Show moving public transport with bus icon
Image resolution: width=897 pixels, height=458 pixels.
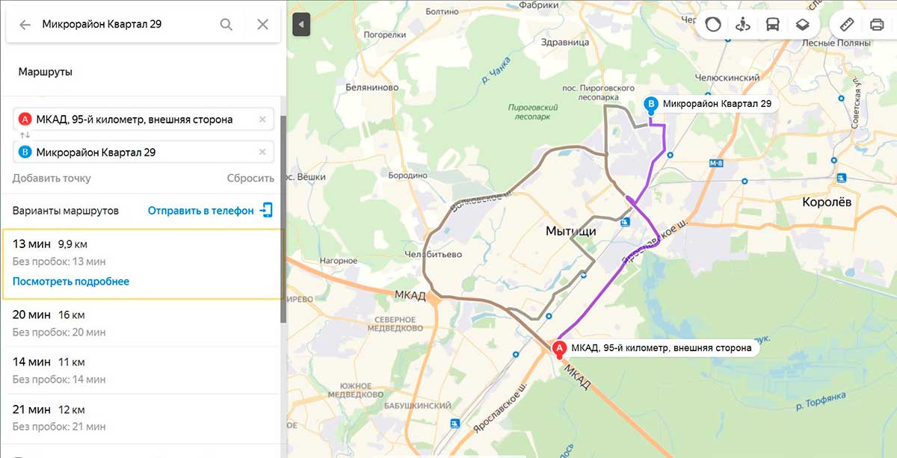pyautogui.click(x=772, y=24)
